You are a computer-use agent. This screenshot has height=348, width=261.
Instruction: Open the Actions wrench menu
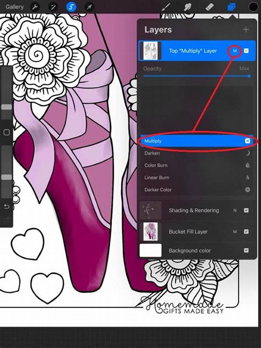(35, 7)
